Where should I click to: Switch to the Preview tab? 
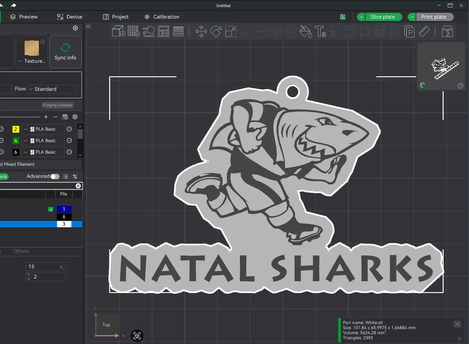(x=24, y=17)
